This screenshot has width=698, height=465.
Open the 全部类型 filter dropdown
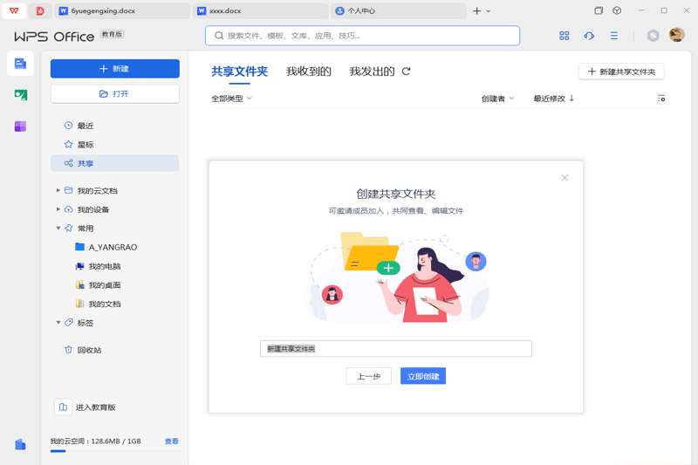click(231, 99)
